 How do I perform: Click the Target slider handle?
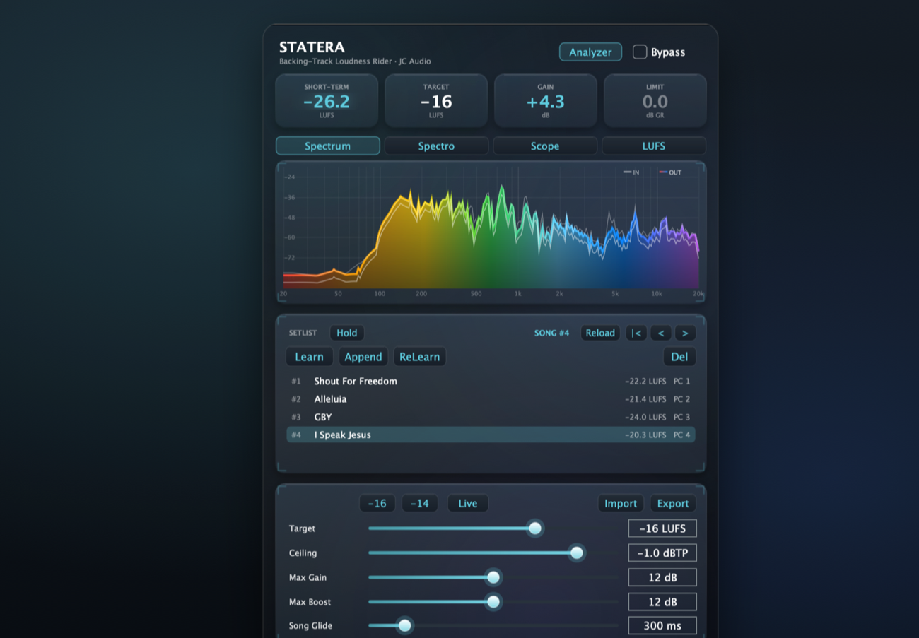point(535,528)
